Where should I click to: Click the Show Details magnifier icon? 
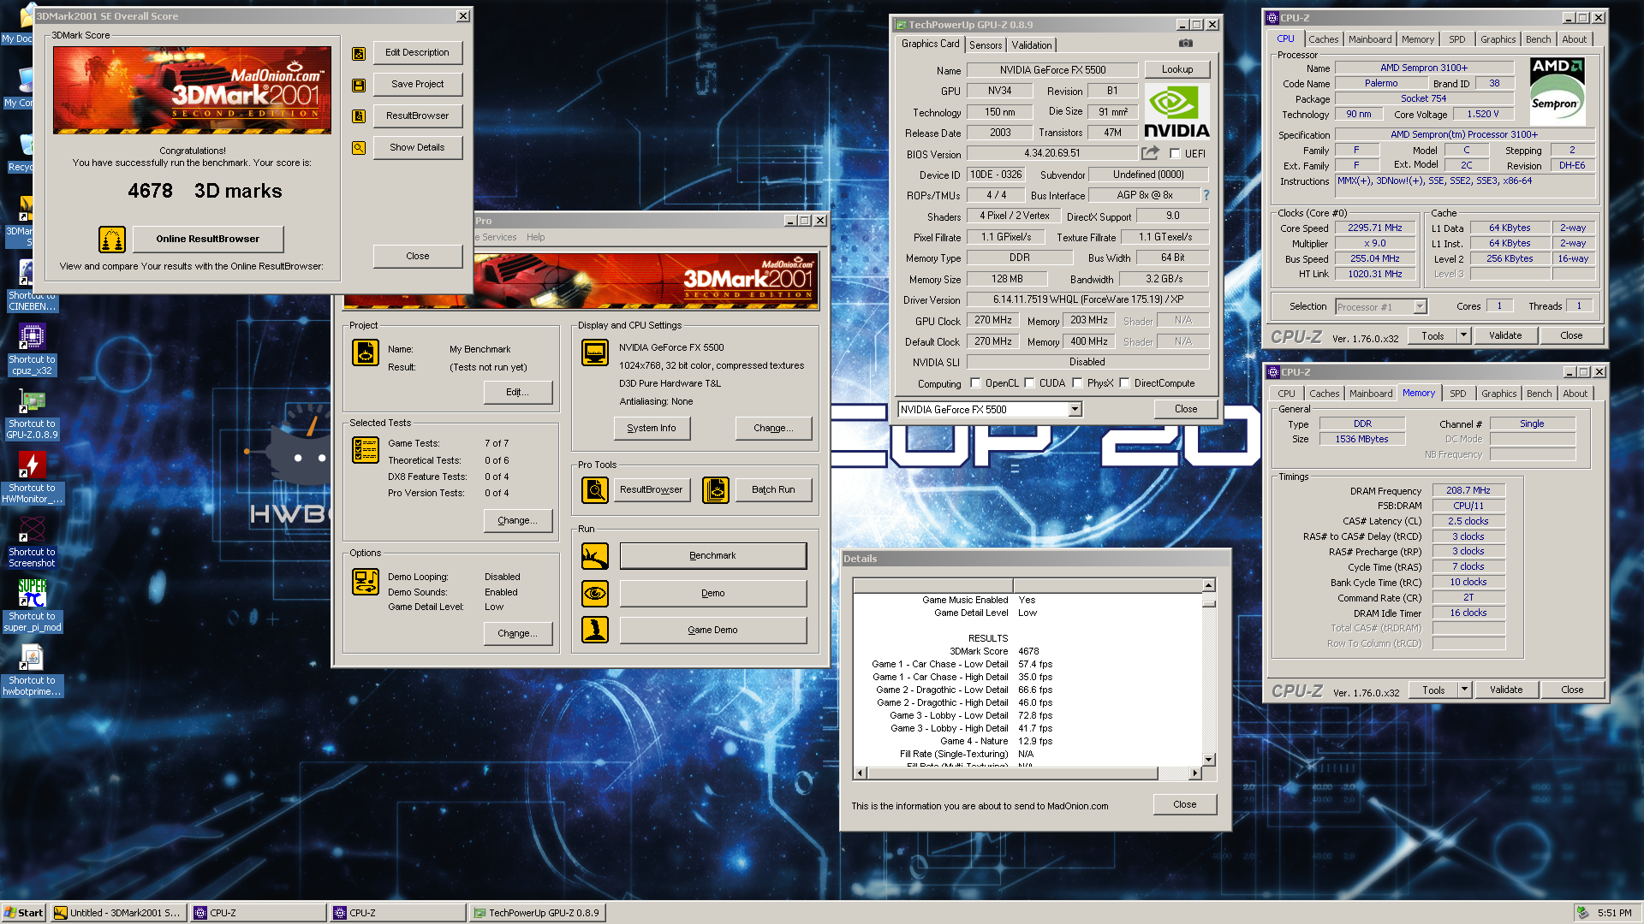coord(359,148)
